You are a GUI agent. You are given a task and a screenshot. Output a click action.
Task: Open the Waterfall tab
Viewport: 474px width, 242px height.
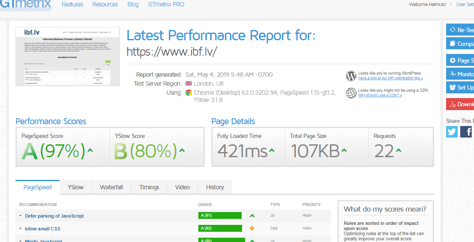click(x=111, y=187)
